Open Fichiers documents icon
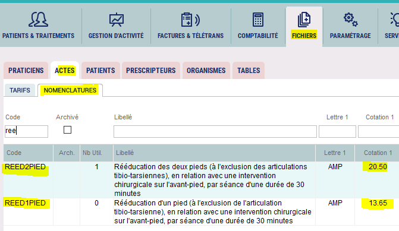 pyautogui.click(x=304, y=20)
